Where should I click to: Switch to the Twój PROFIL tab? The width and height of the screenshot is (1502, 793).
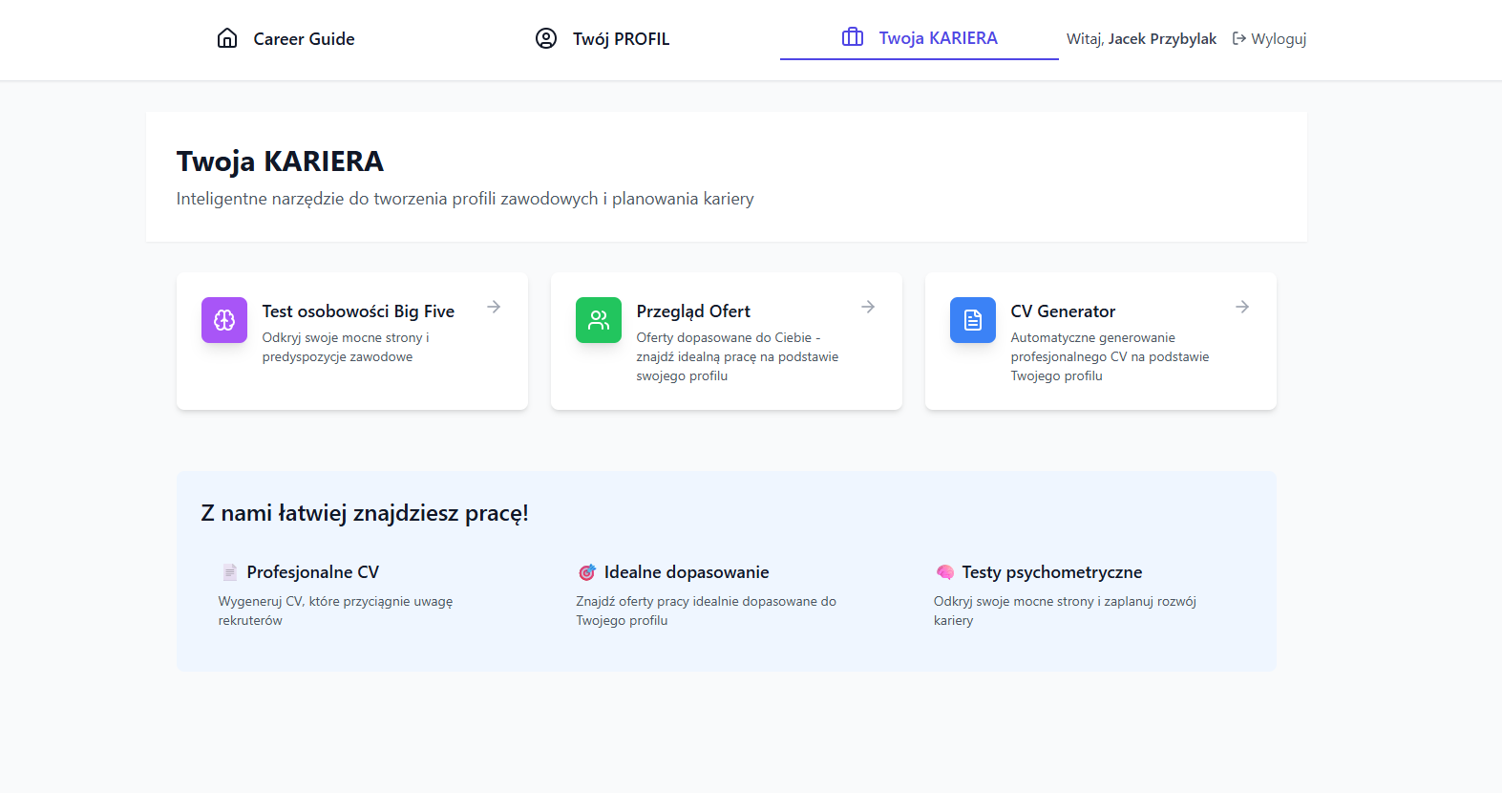click(603, 39)
